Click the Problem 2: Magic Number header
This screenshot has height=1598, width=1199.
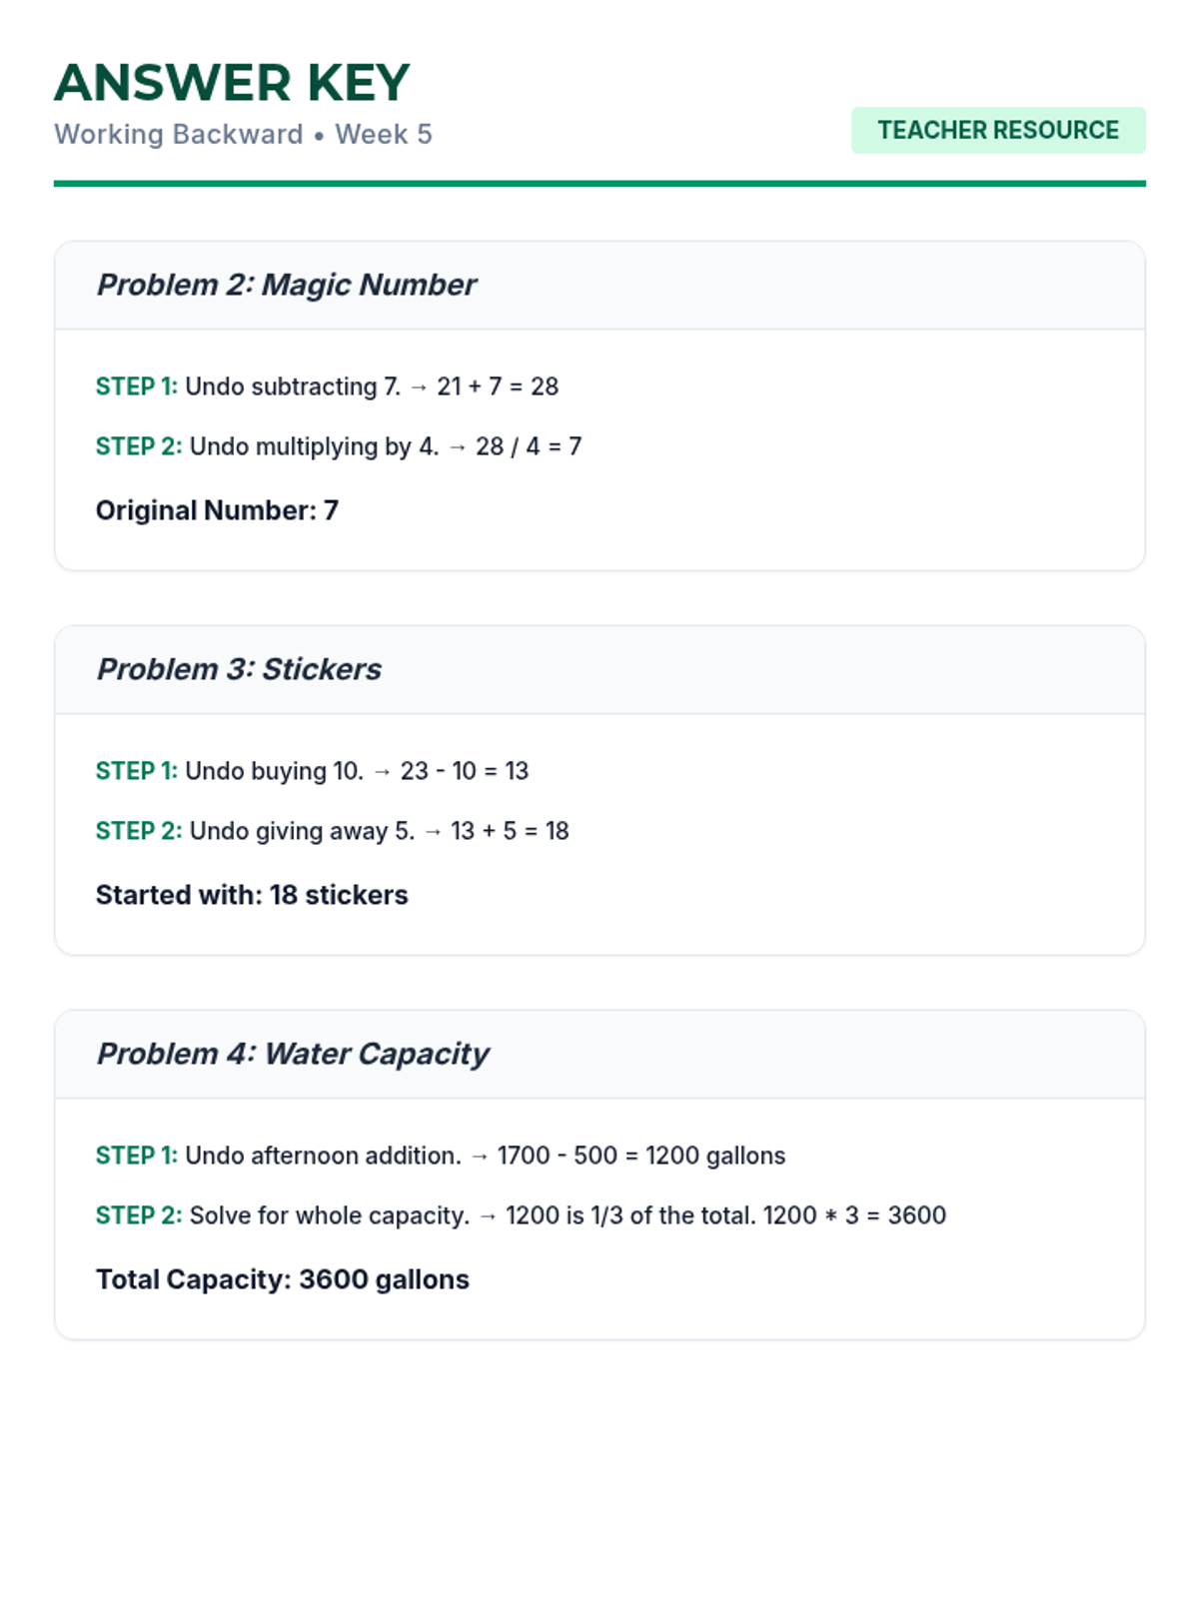pyautogui.click(x=286, y=285)
